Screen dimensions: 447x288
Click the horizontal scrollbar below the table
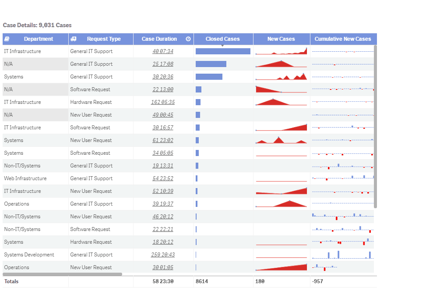[63, 274]
